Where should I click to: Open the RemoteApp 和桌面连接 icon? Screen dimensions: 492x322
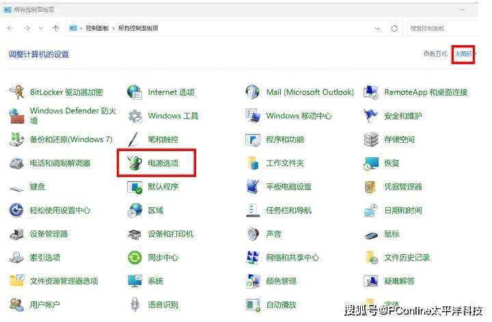371,92
